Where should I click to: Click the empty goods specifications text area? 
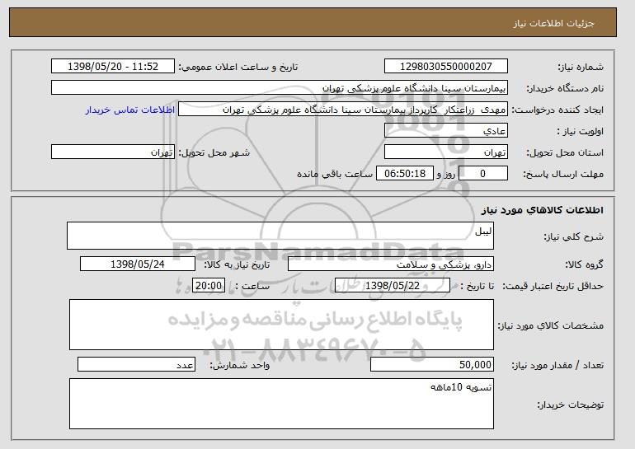click(281, 325)
